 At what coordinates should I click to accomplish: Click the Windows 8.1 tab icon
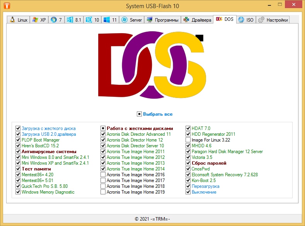point(70,20)
